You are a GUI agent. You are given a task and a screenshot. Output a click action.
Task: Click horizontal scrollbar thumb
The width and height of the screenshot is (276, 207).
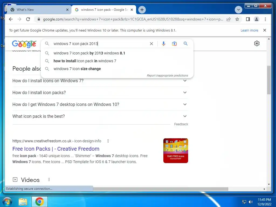pos(161,189)
